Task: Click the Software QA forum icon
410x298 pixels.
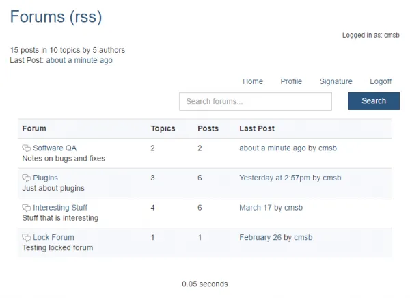Action: [27, 148]
